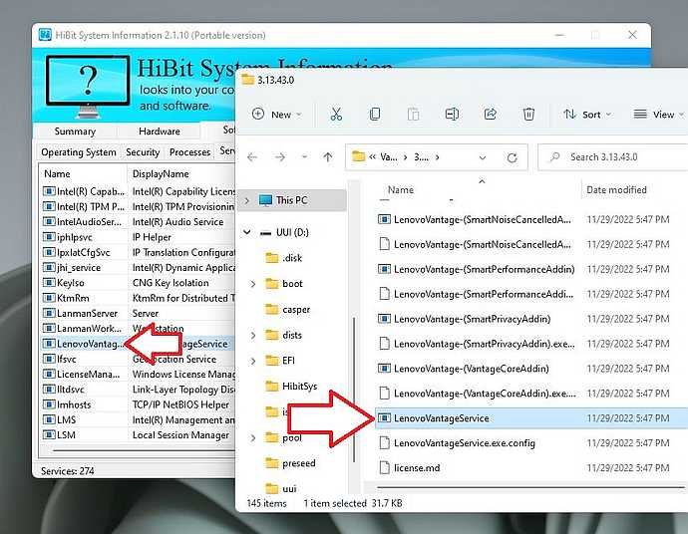Click the Copy icon in Explorer toolbar

point(375,115)
